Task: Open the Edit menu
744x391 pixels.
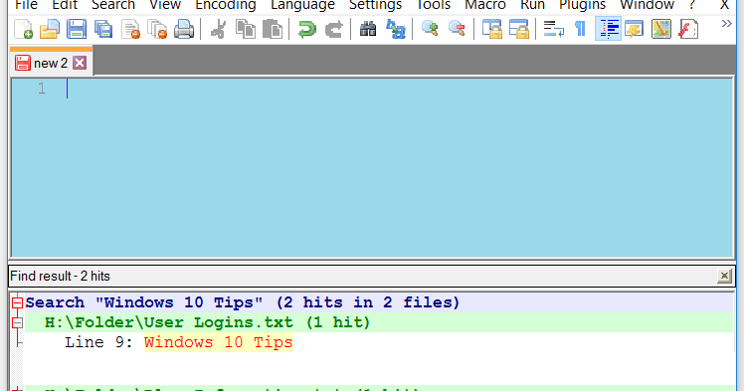Action: [x=65, y=5]
